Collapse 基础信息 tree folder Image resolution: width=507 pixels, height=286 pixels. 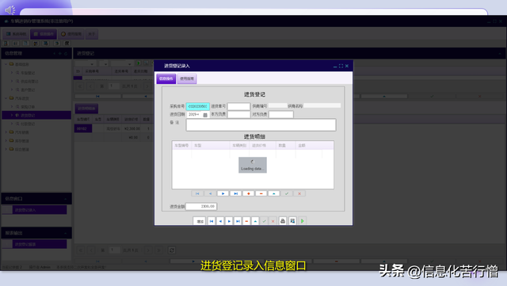[6, 64]
